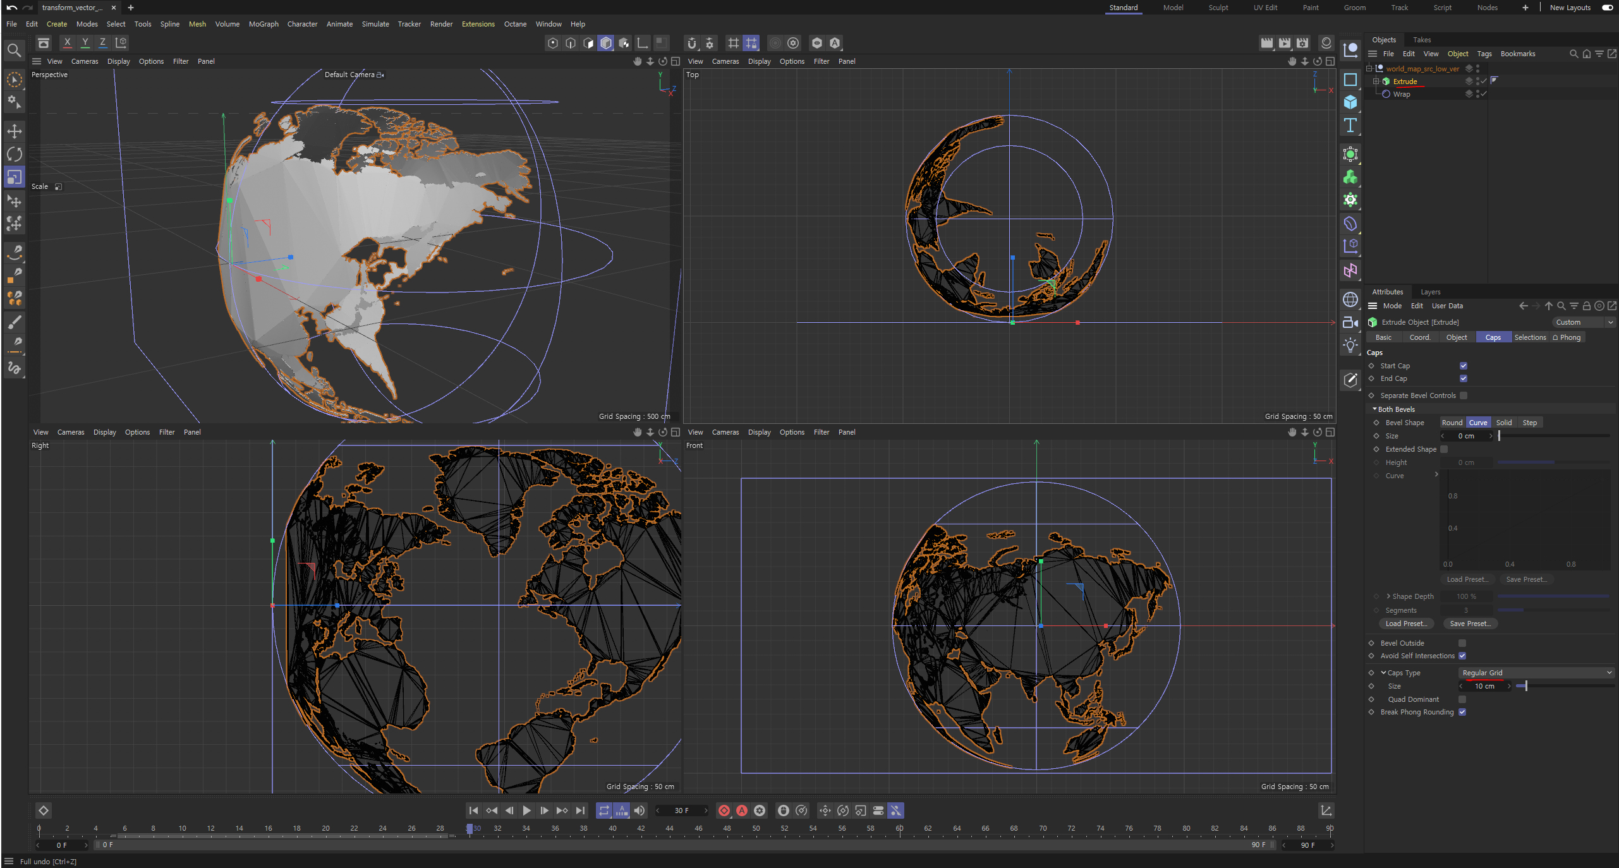Expand the Extrude object tree node
Screen dimensions: 1619x868
1376,81
